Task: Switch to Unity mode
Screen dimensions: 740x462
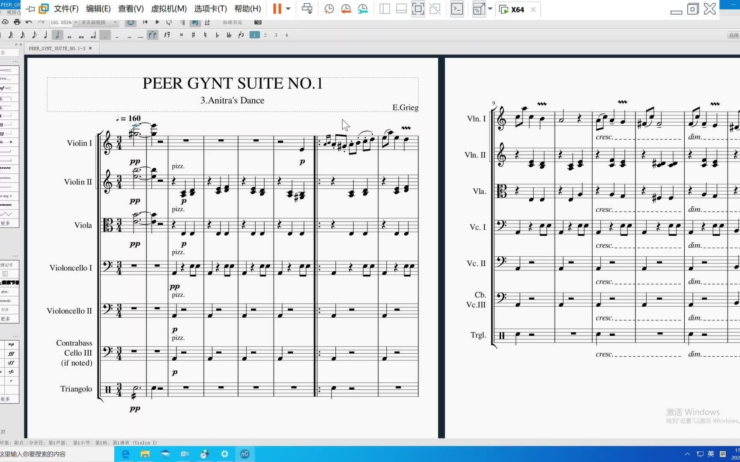Action: pyautogui.click(x=435, y=9)
